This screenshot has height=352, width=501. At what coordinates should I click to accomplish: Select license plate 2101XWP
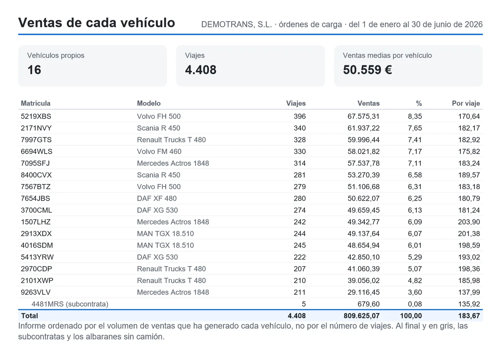click(37, 281)
